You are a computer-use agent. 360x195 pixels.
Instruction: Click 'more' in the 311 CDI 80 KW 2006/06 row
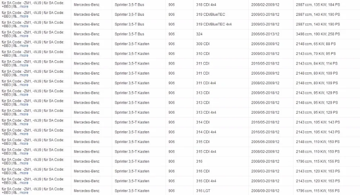24,75
